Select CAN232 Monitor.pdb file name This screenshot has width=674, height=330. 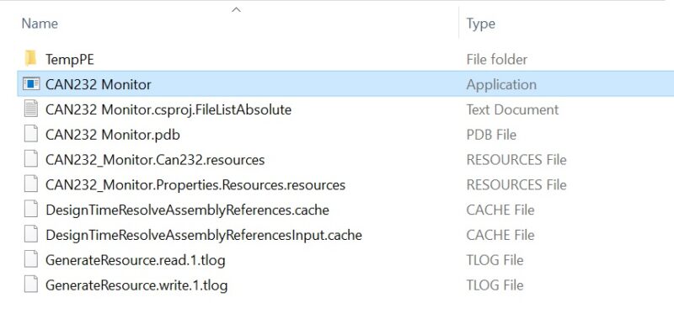[x=112, y=135]
